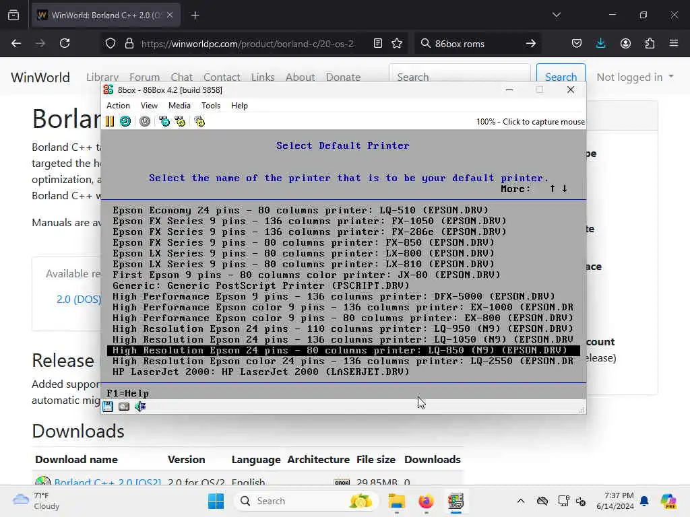Open the Tools menu in 86Box
The height and width of the screenshot is (517, 690).
click(x=211, y=106)
